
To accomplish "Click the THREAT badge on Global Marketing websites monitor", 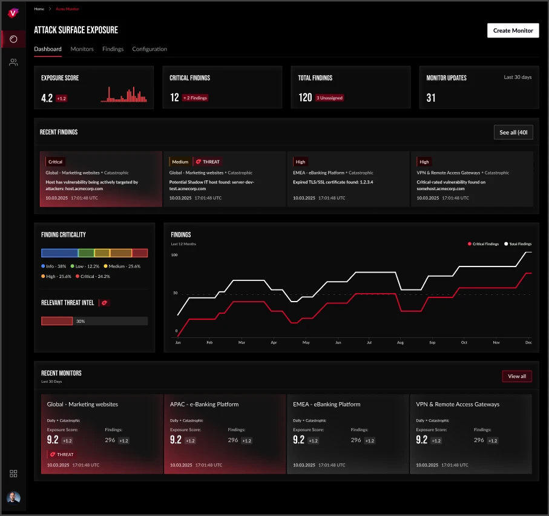I will [x=62, y=454].
